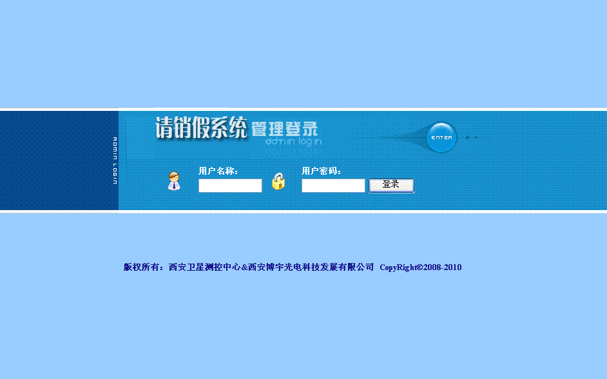607x379 pixels.
Task: Click the 用户名称 label
Action: coord(218,171)
